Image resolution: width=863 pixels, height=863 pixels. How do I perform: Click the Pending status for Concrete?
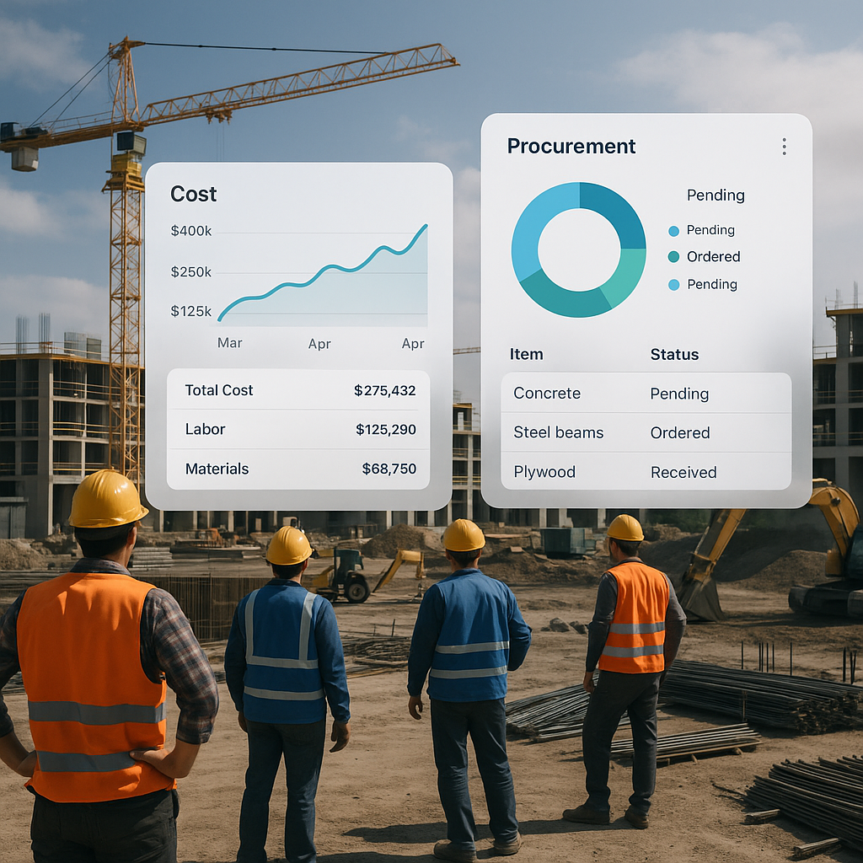tap(680, 394)
